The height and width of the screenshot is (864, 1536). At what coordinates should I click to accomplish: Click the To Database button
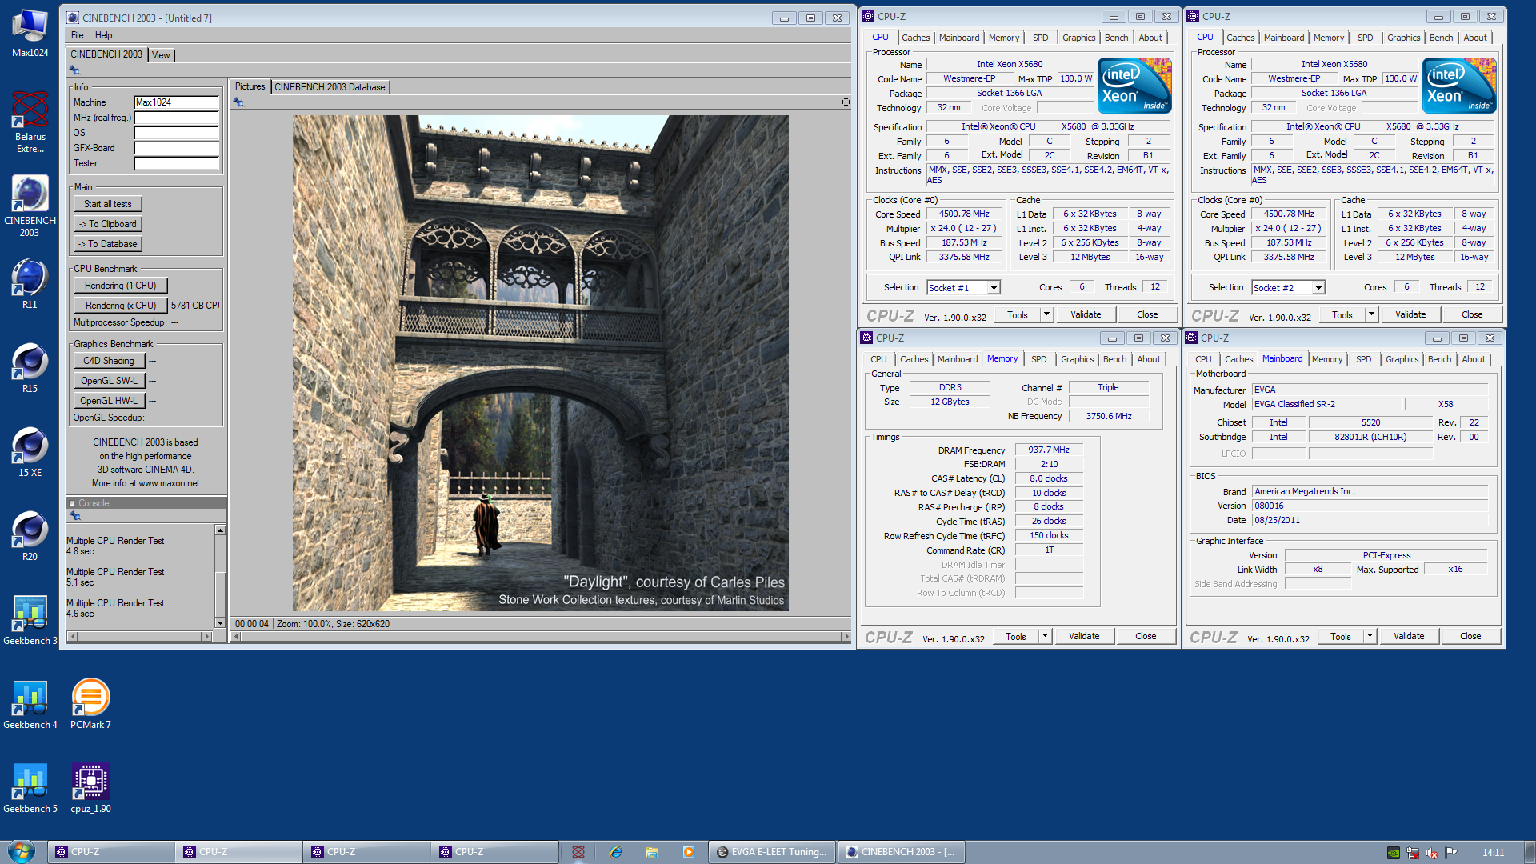click(x=108, y=244)
